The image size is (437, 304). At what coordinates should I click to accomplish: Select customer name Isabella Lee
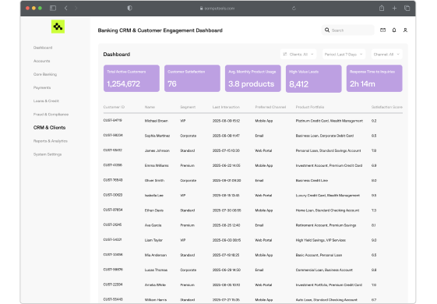coord(153,196)
